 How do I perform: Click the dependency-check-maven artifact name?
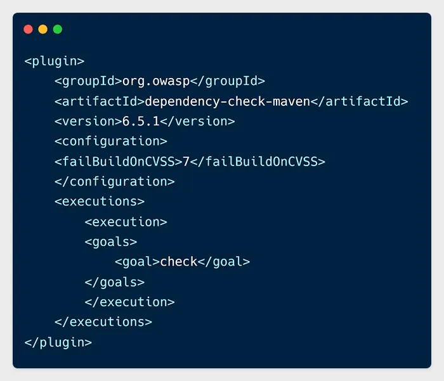click(x=228, y=101)
